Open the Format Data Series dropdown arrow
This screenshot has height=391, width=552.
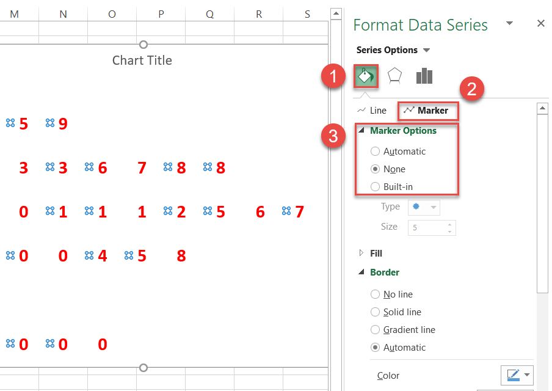pyautogui.click(x=509, y=22)
